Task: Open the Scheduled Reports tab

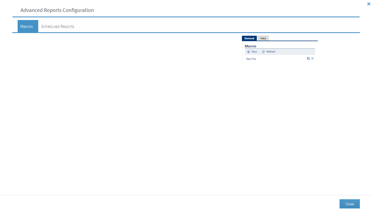Action: coord(57,27)
